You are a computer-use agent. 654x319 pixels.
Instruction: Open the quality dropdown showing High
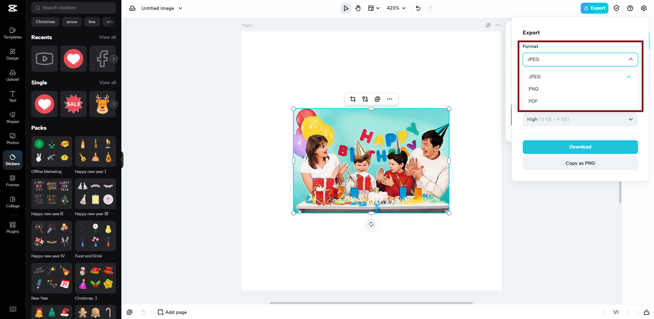coord(580,119)
